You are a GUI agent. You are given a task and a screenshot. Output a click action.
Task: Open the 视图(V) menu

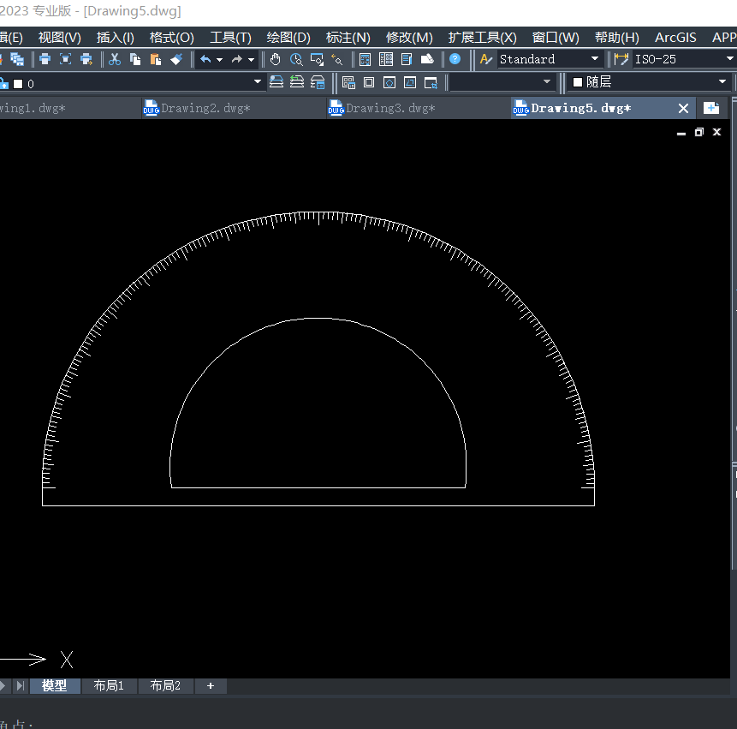[60, 38]
